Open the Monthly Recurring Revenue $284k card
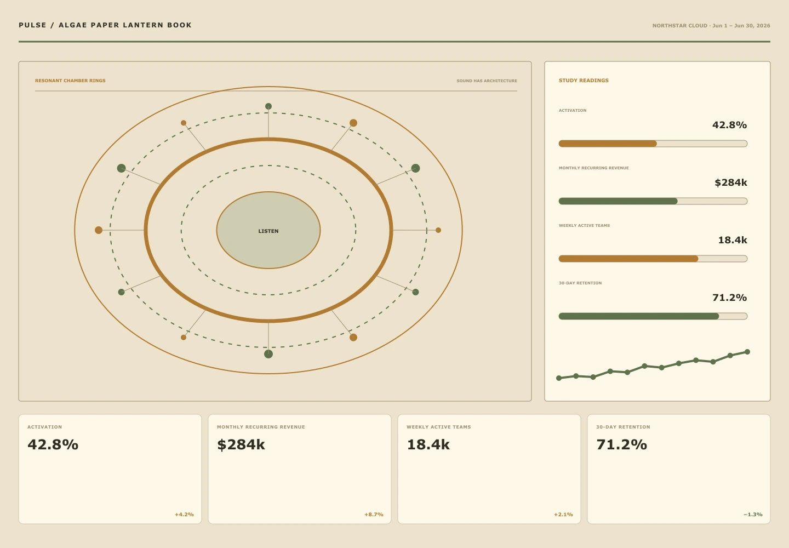Image resolution: width=789 pixels, height=548 pixels. [x=300, y=469]
